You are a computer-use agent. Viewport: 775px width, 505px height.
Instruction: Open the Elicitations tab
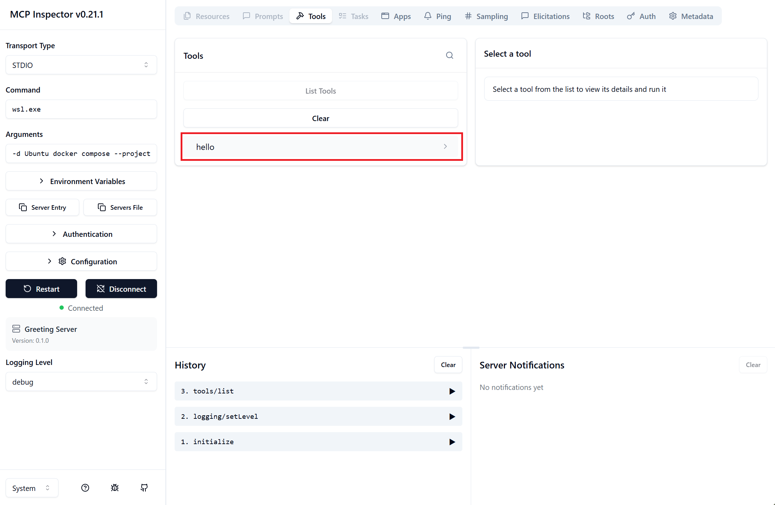click(545, 16)
